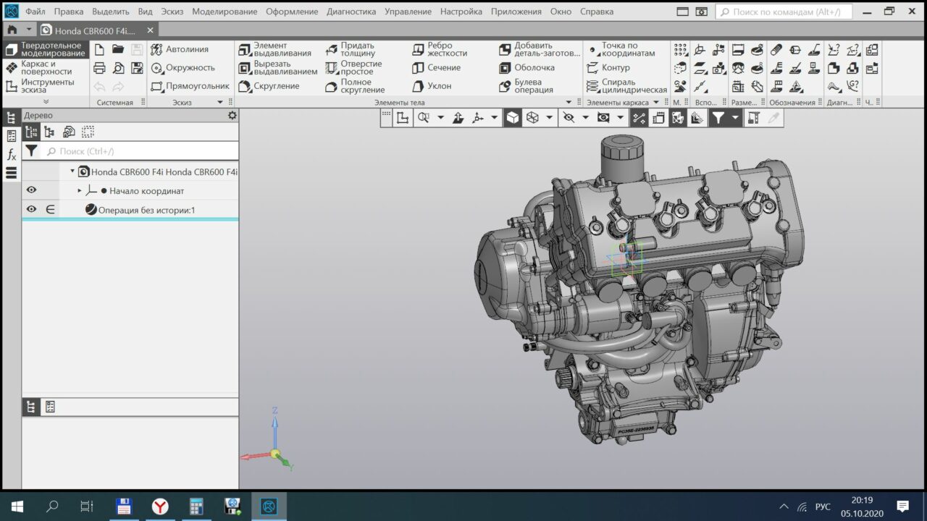Open a file using the folder icon
927x521 pixels.
coord(118,49)
